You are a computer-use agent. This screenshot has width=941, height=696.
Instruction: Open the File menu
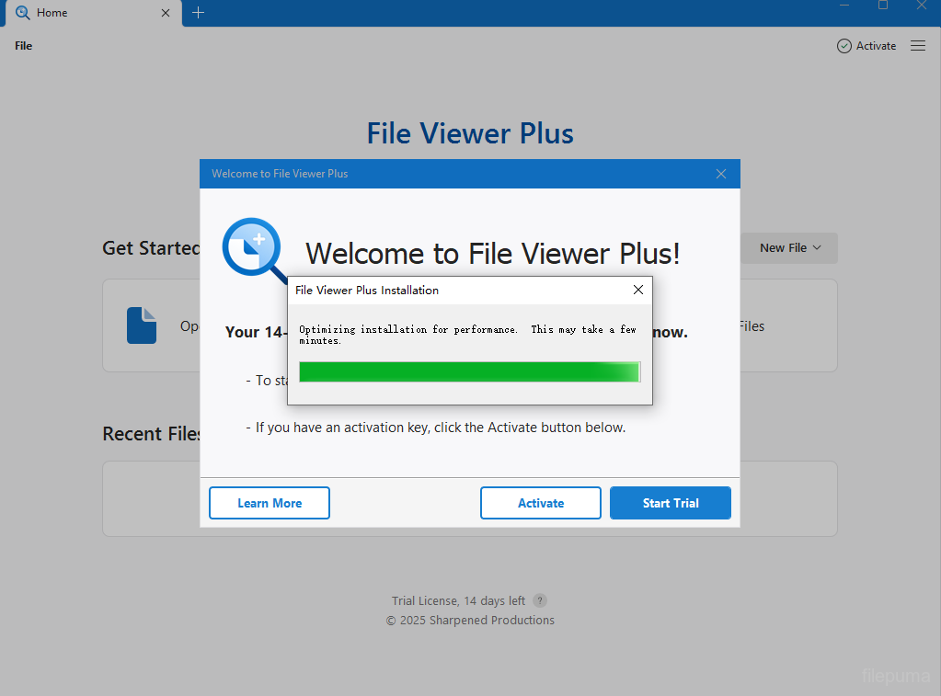click(x=24, y=46)
